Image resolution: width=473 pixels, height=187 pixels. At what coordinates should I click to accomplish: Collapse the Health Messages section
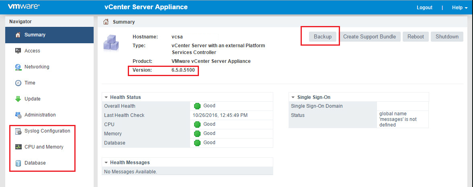click(106, 163)
